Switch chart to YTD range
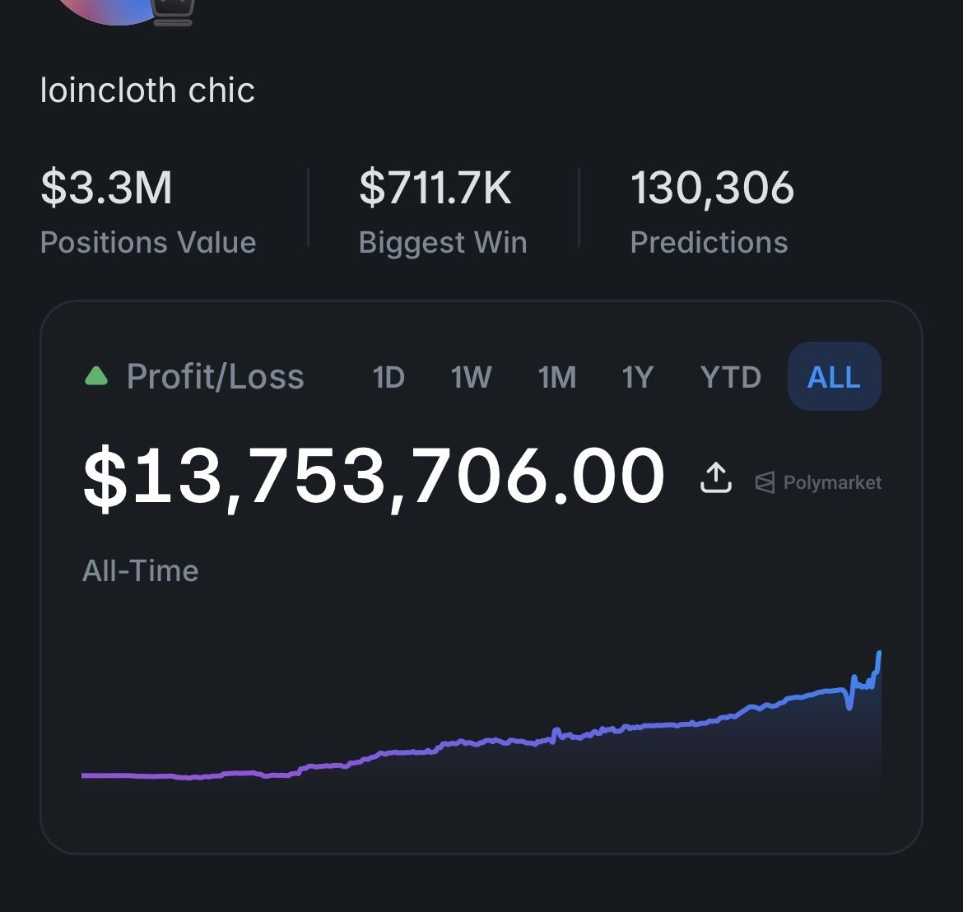The height and width of the screenshot is (912, 963). [731, 377]
